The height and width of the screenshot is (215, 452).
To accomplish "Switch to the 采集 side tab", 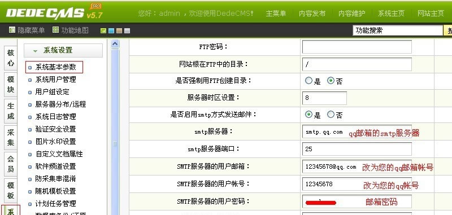I will pos(11,137).
